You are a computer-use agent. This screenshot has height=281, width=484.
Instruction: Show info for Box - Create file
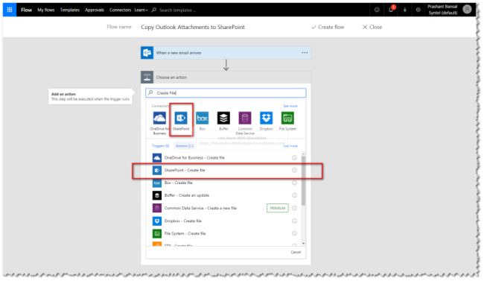pyautogui.click(x=294, y=183)
